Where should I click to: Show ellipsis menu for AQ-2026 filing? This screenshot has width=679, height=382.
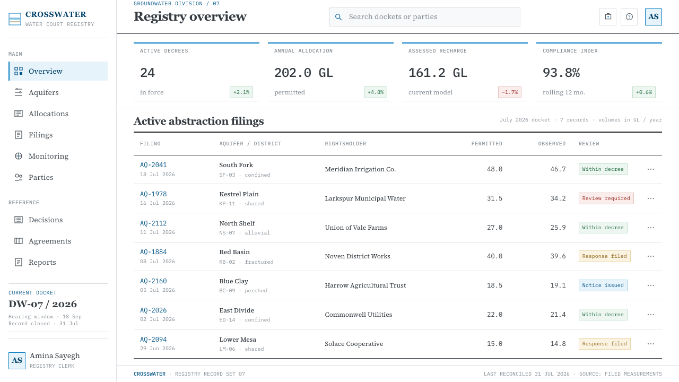[x=651, y=315]
